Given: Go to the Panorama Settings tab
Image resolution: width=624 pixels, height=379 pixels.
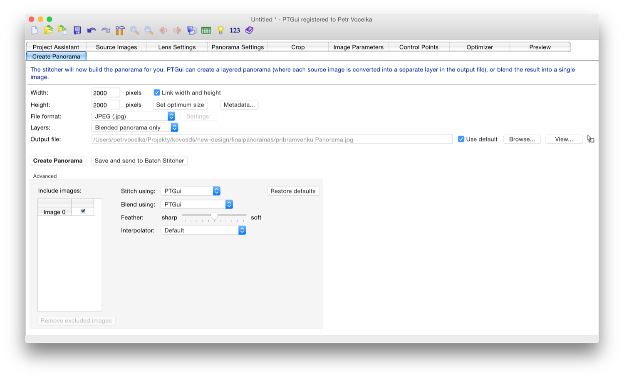Looking at the screenshot, I should click(x=238, y=47).
